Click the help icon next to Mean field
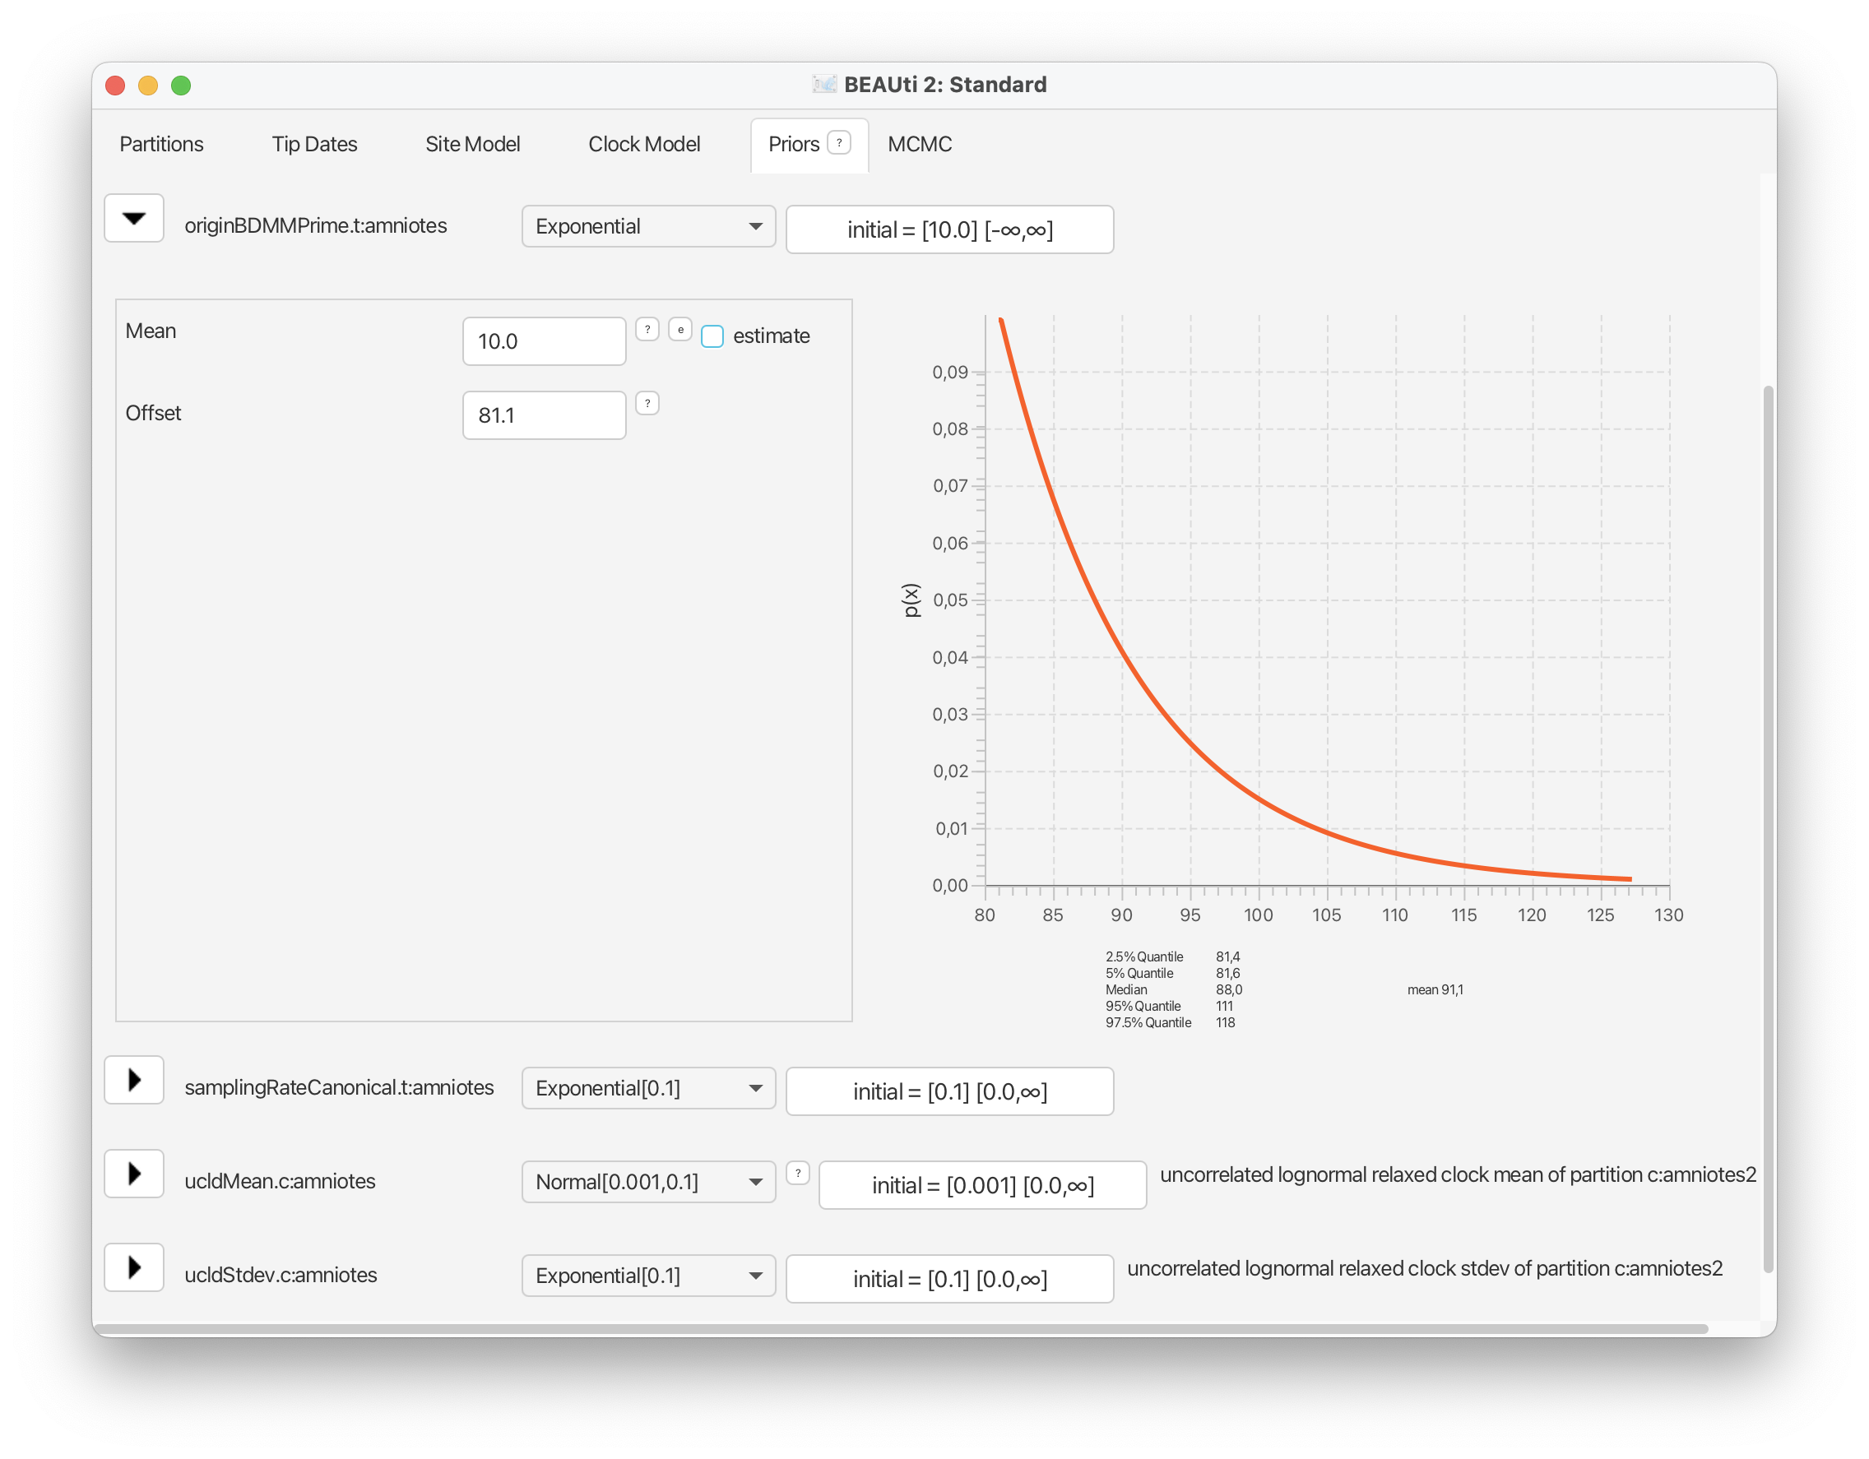 point(647,330)
